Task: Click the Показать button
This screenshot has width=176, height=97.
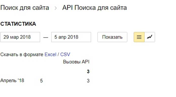Action: [x=112, y=37]
